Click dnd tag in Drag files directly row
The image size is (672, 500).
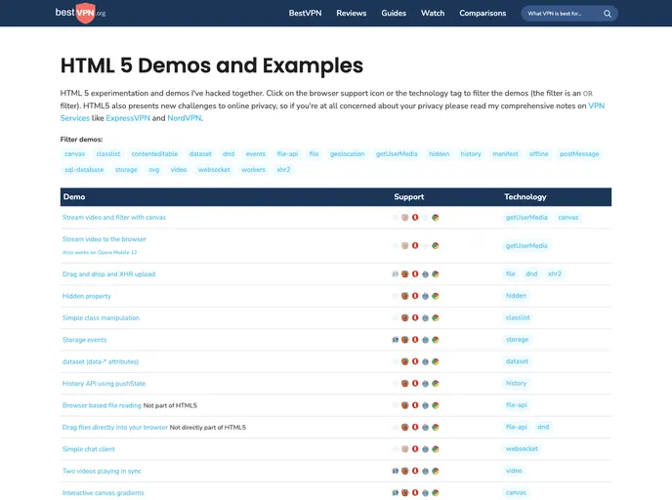[543, 427]
